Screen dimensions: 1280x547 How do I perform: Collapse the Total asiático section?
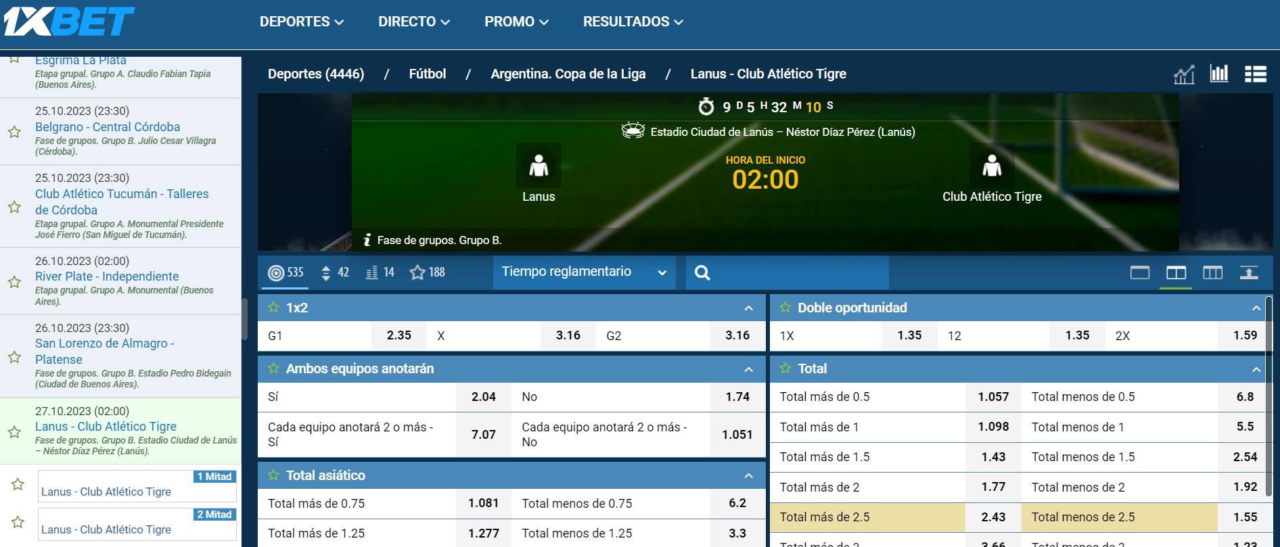tap(748, 476)
